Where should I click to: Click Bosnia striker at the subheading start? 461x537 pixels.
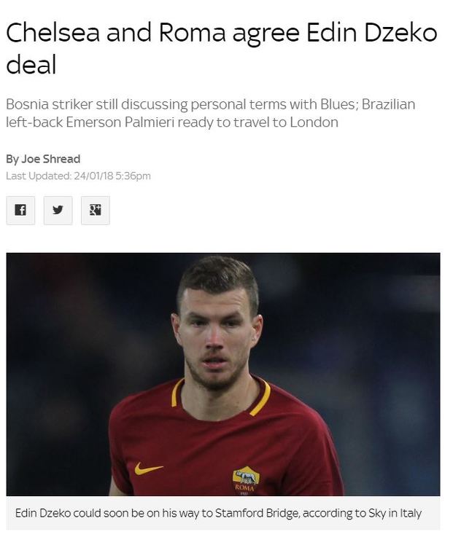tap(50, 104)
